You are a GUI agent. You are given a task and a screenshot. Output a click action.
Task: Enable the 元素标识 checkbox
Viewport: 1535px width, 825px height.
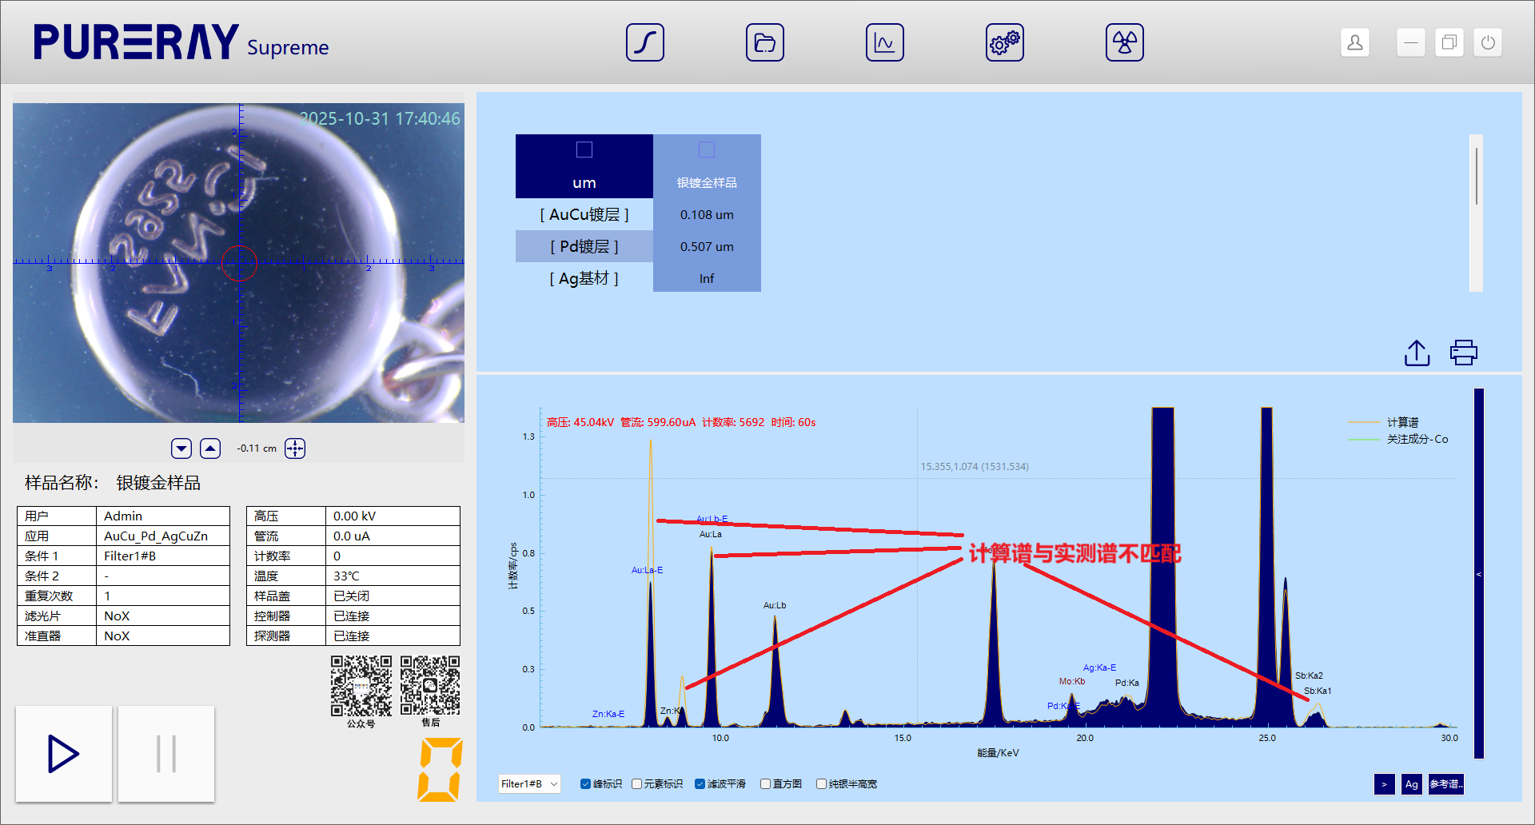pos(636,784)
